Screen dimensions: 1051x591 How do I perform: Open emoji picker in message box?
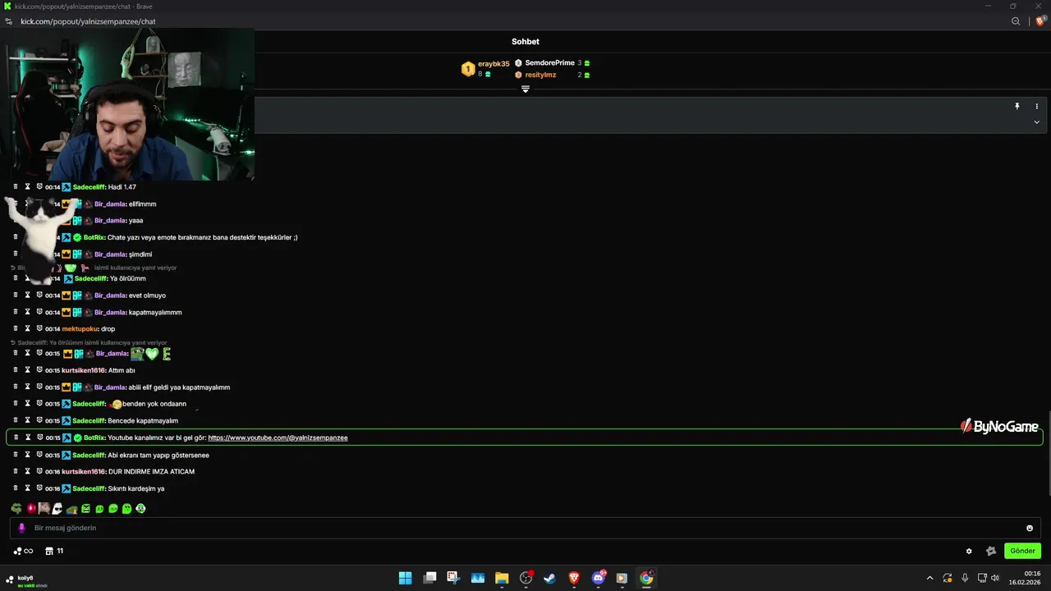click(1030, 528)
